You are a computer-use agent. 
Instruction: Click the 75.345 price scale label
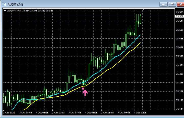point(180,65)
